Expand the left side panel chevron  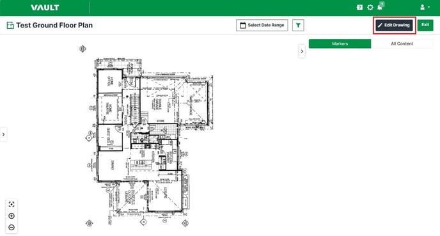3,134
